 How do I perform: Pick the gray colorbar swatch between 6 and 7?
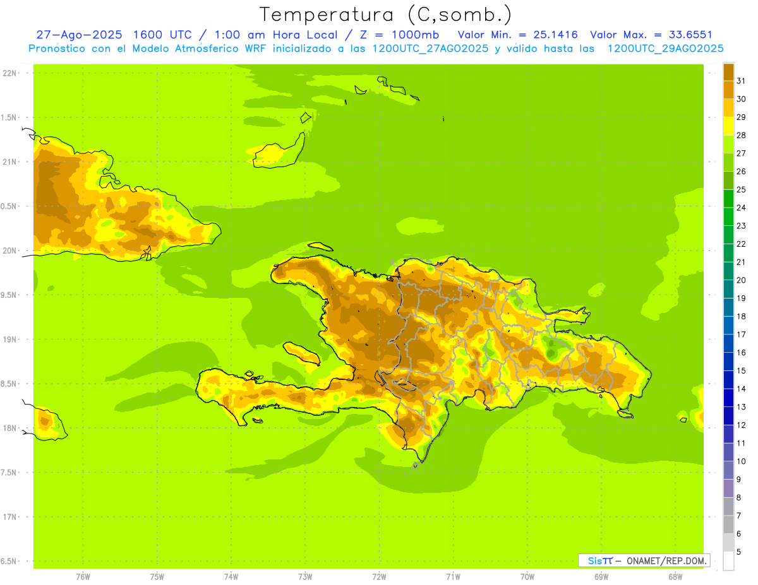(728, 524)
